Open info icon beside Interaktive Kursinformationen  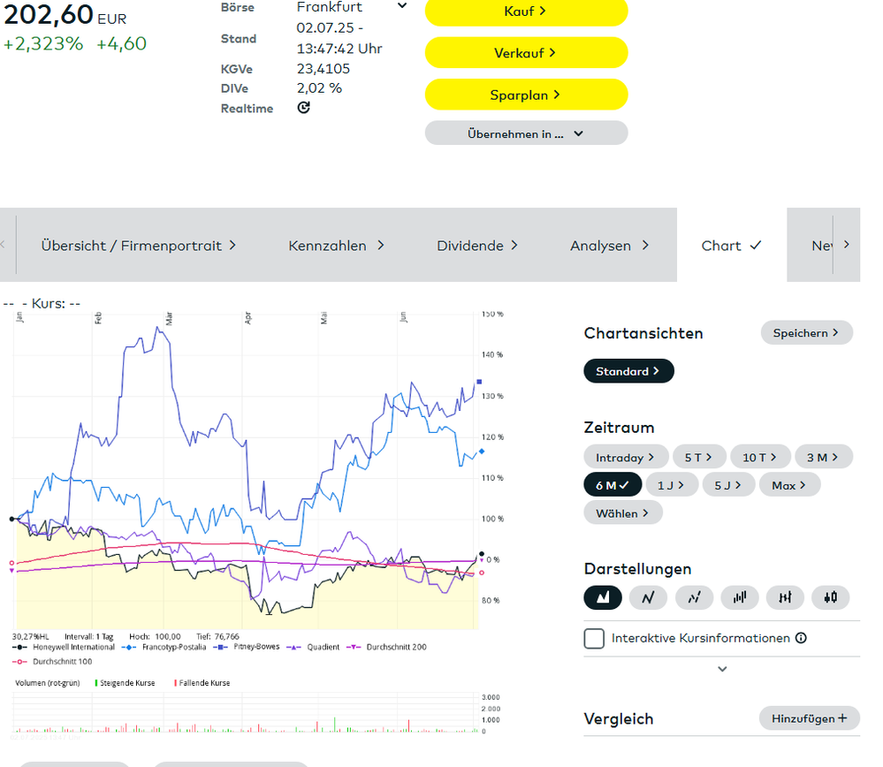pyautogui.click(x=801, y=638)
